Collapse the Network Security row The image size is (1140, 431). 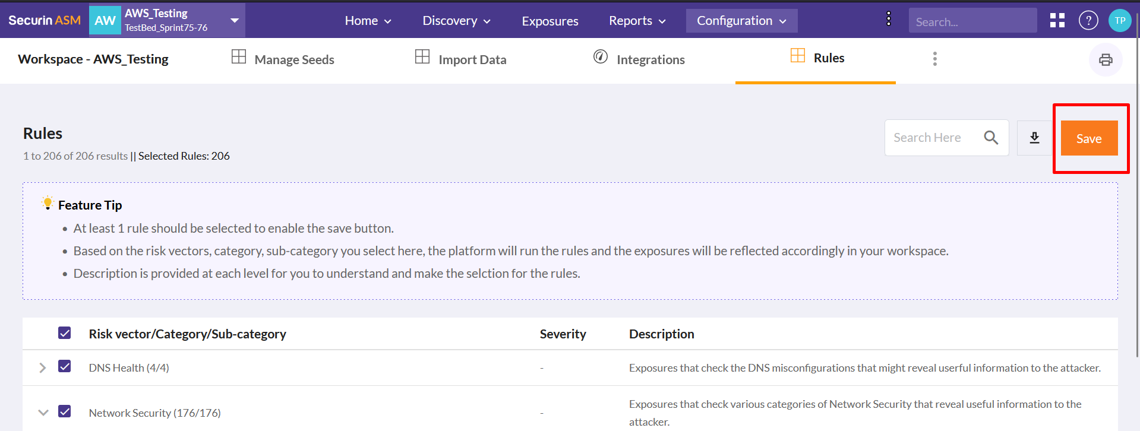tap(43, 412)
